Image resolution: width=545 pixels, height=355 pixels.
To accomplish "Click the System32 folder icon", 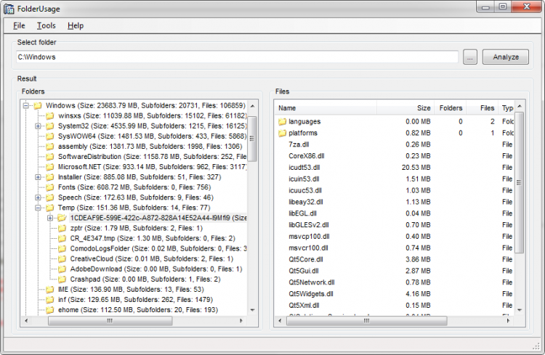I will point(50,126).
